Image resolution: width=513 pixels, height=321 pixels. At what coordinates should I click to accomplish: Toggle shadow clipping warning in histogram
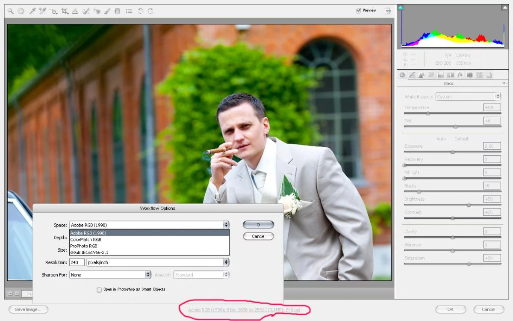point(401,8)
